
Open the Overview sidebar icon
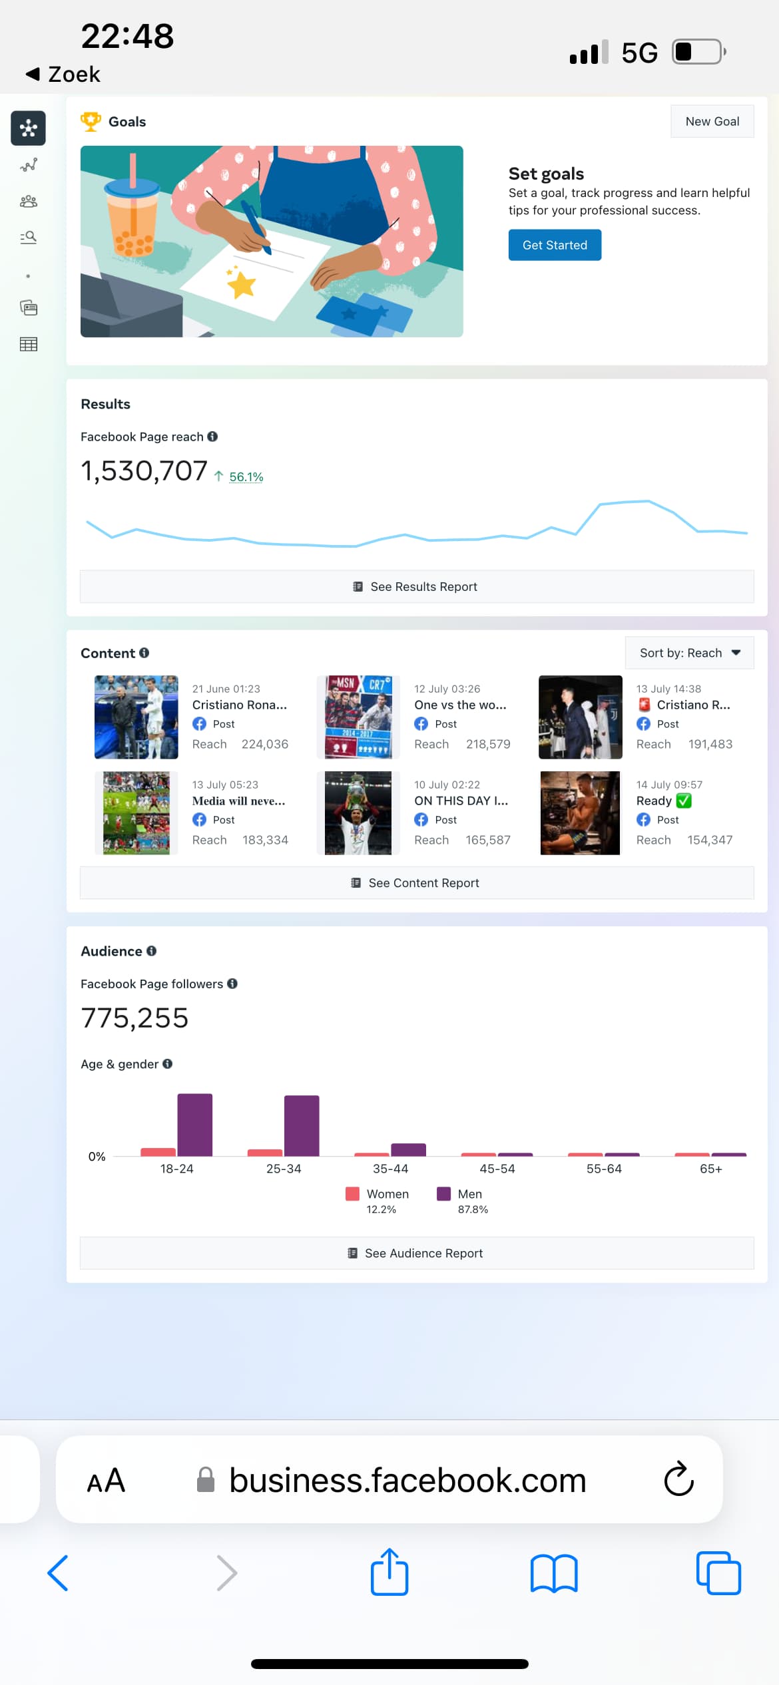tap(28, 128)
